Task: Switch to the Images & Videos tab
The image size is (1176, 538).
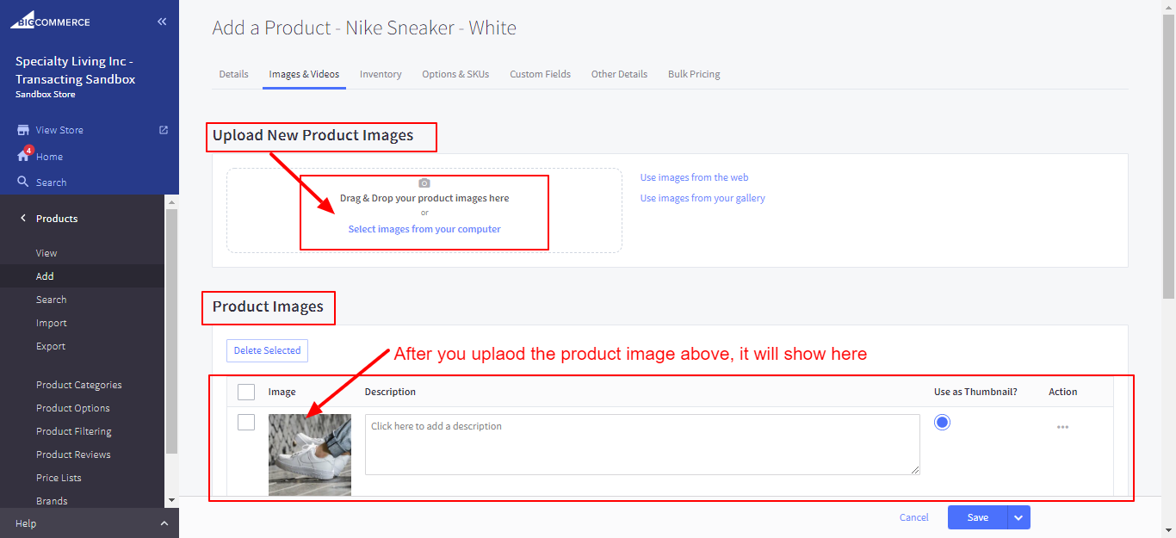Action: click(304, 74)
